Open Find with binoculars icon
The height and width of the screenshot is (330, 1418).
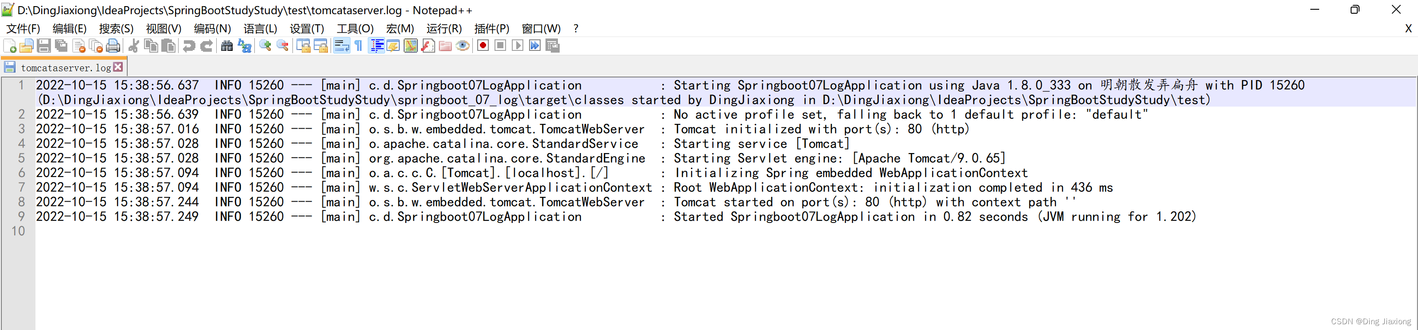(x=227, y=46)
